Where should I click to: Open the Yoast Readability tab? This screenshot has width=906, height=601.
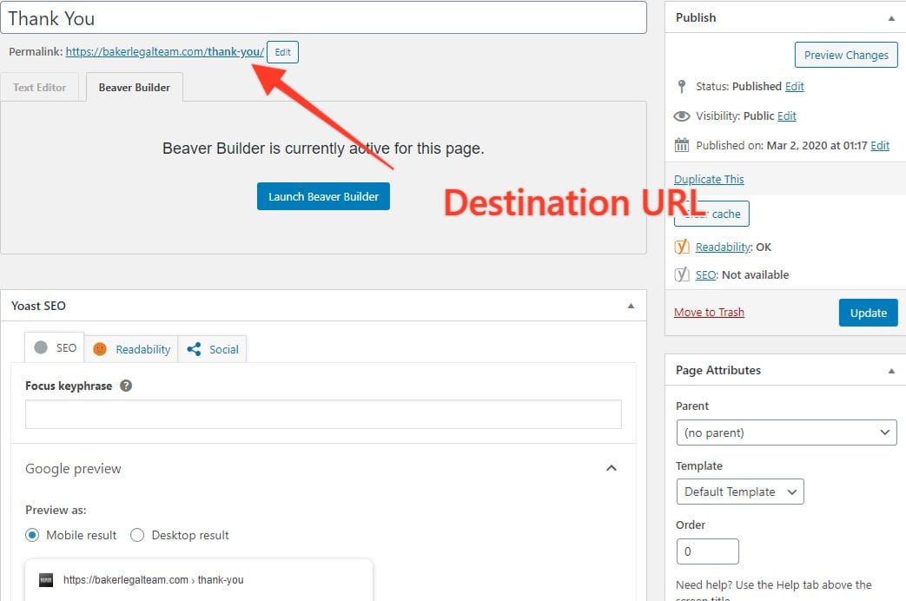point(132,349)
